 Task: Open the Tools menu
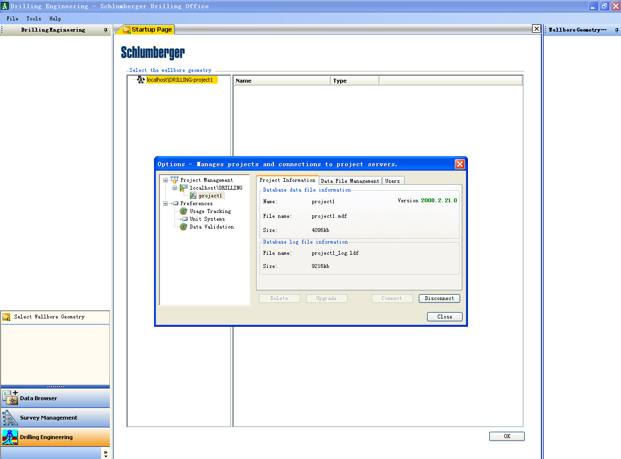pos(34,18)
